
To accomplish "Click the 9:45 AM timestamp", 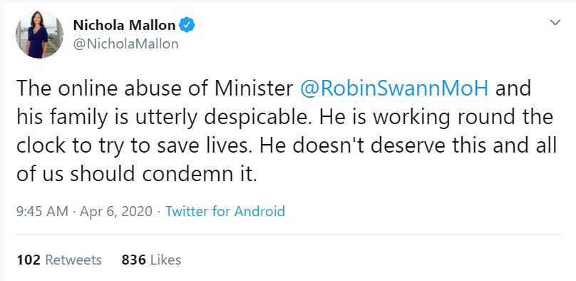I will 42,211.
